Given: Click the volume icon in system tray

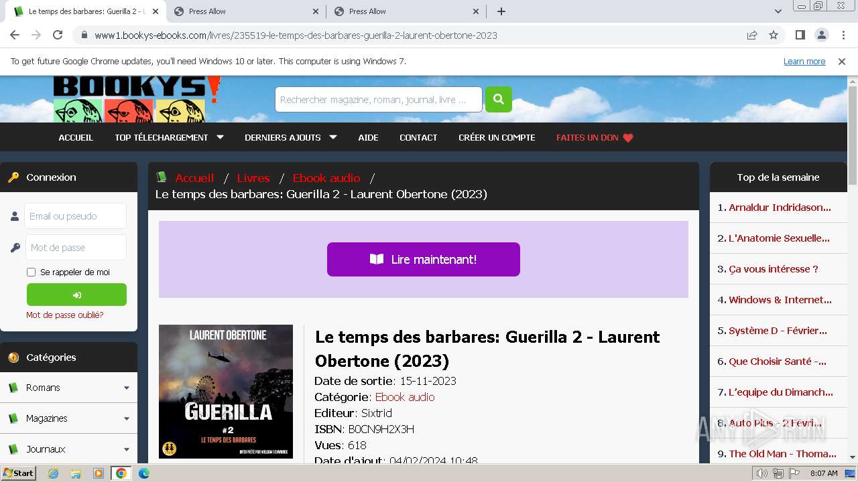Looking at the screenshot, I should pyautogui.click(x=761, y=473).
